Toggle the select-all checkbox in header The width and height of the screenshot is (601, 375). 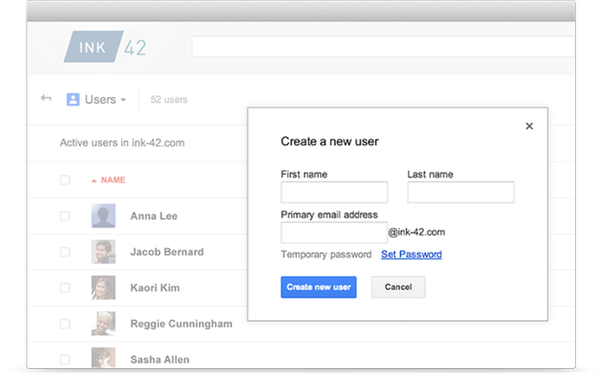click(65, 180)
